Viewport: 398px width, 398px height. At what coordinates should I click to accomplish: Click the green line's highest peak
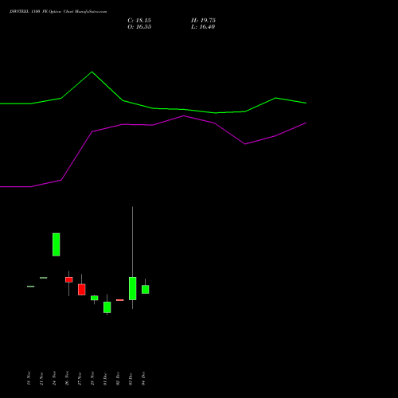(x=92, y=72)
